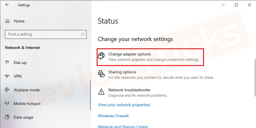Select Mobile hotspot in sidebar

click(x=27, y=104)
